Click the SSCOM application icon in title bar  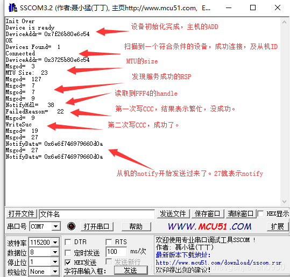pyautogui.click(x=13, y=8)
